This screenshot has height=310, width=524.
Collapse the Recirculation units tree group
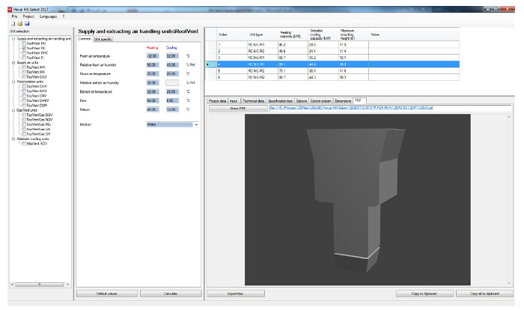click(x=13, y=83)
